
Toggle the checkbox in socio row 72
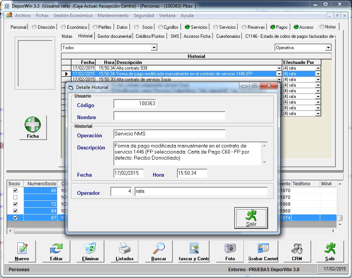click(x=15, y=204)
